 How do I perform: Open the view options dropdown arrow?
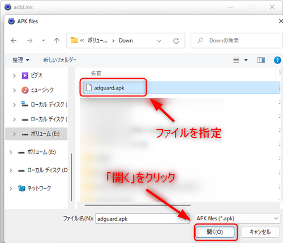coord(246,60)
